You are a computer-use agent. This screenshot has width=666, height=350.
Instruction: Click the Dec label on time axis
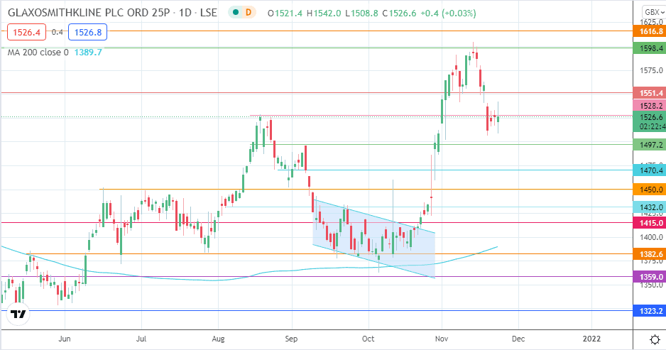pyautogui.click(x=518, y=339)
